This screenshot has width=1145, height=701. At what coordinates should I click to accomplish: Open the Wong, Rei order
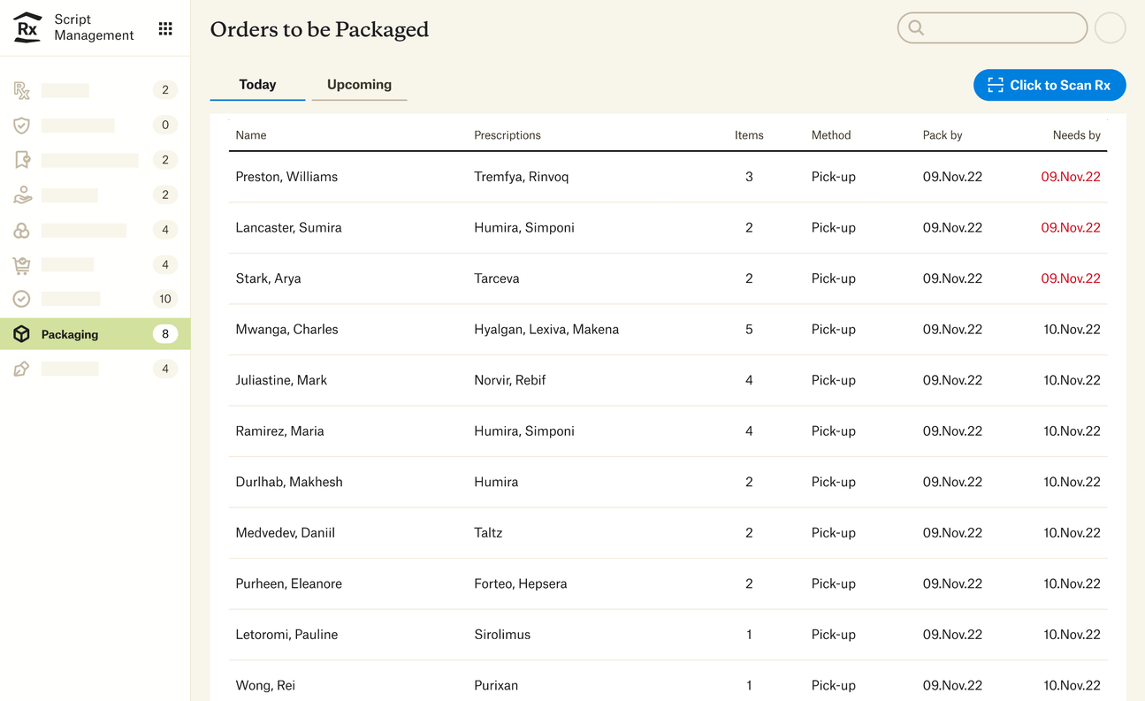(668, 682)
